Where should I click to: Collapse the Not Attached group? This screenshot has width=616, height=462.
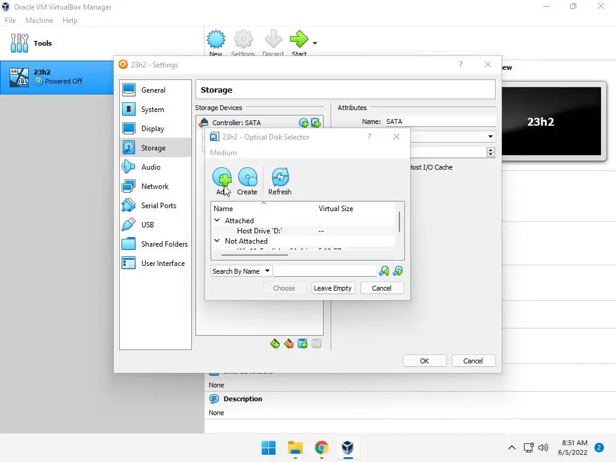click(x=217, y=241)
